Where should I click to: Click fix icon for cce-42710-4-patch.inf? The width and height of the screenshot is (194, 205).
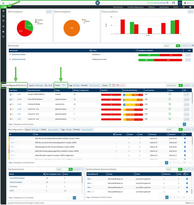pos(187,179)
